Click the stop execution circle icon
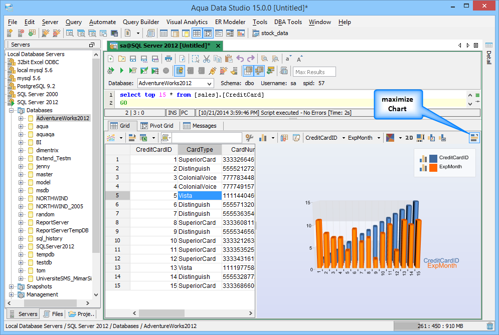Image resolution: width=499 pixels, height=335 pixels. (x=166, y=71)
